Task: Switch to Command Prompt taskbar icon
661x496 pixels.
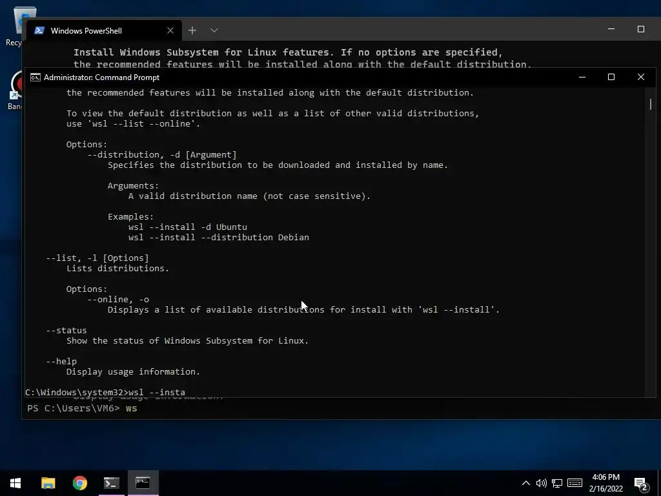Action: [x=143, y=483]
